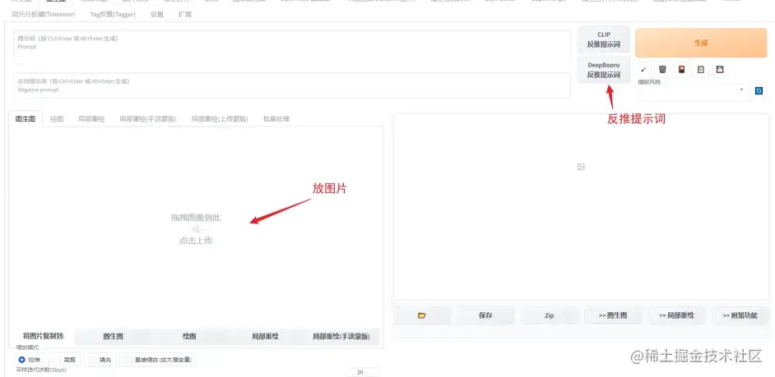Click the Steps value field showing 20
775x377 pixels.
[x=364, y=373]
